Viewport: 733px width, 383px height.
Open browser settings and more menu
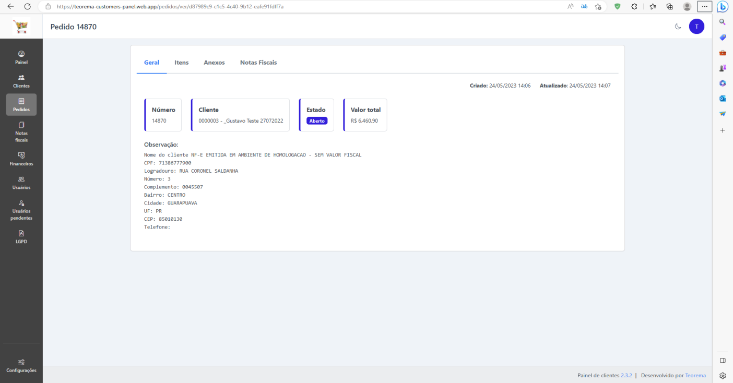705,7
